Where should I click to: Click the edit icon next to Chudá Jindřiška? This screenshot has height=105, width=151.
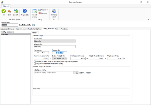pos(34,25)
